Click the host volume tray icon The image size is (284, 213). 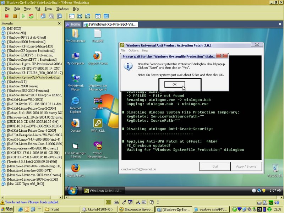point(277,202)
